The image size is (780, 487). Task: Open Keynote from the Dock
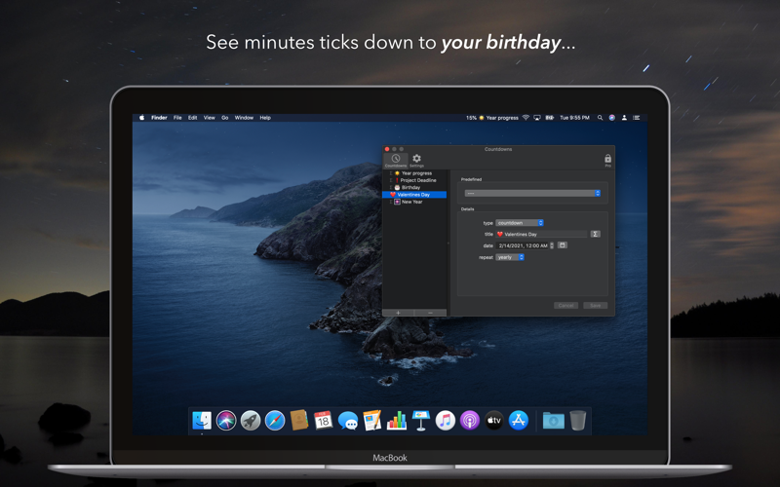[421, 421]
